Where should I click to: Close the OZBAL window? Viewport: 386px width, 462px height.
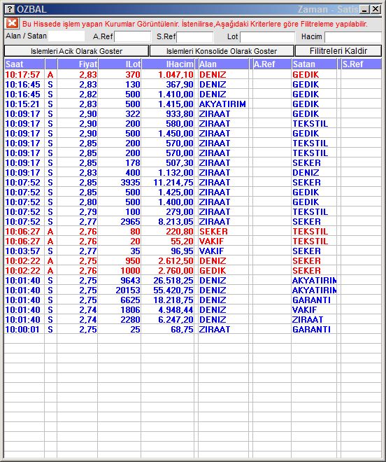(x=376, y=9)
